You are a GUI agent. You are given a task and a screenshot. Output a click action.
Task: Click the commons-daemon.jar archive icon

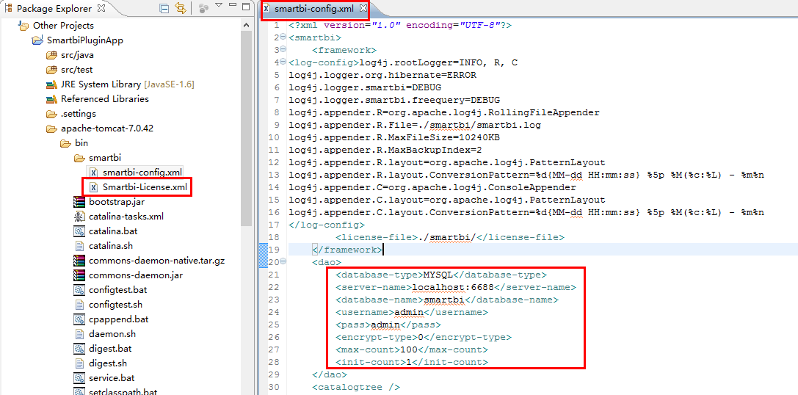[x=79, y=276]
